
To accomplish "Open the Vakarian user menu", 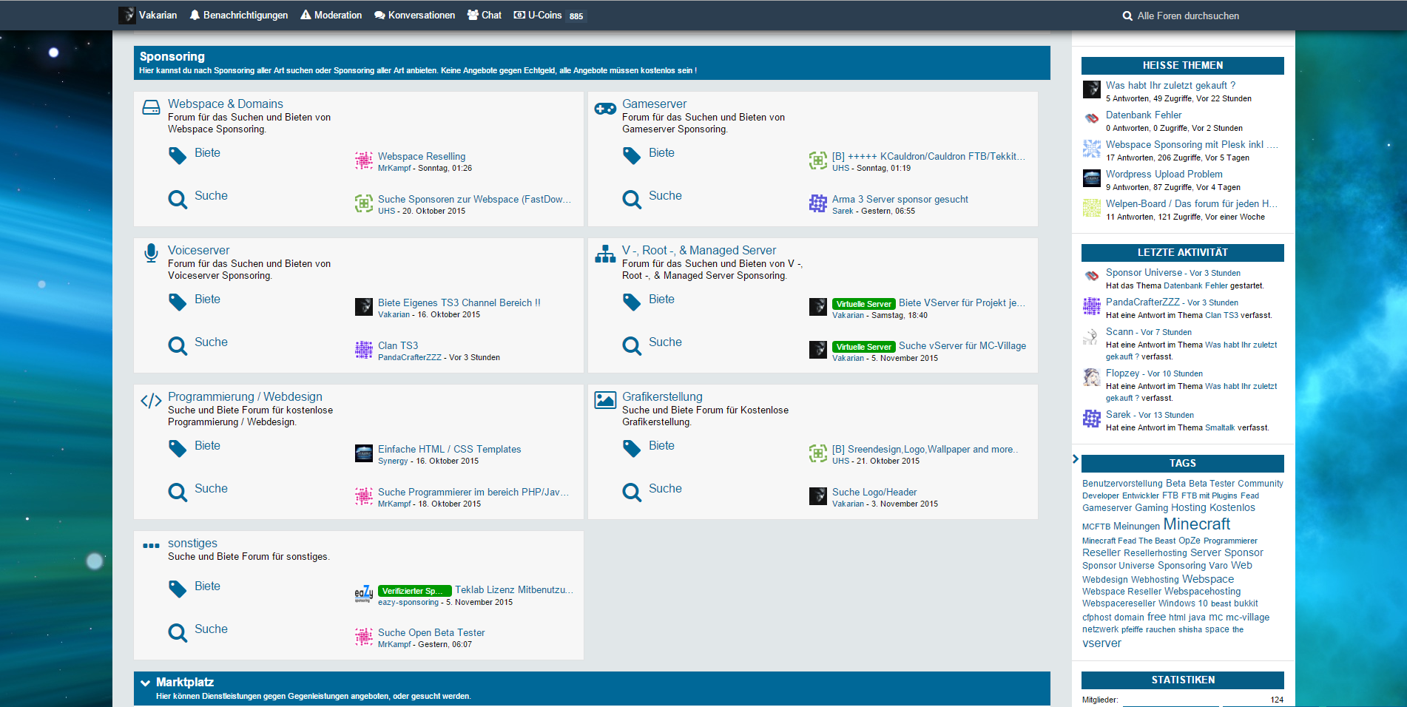I will (149, 16).
